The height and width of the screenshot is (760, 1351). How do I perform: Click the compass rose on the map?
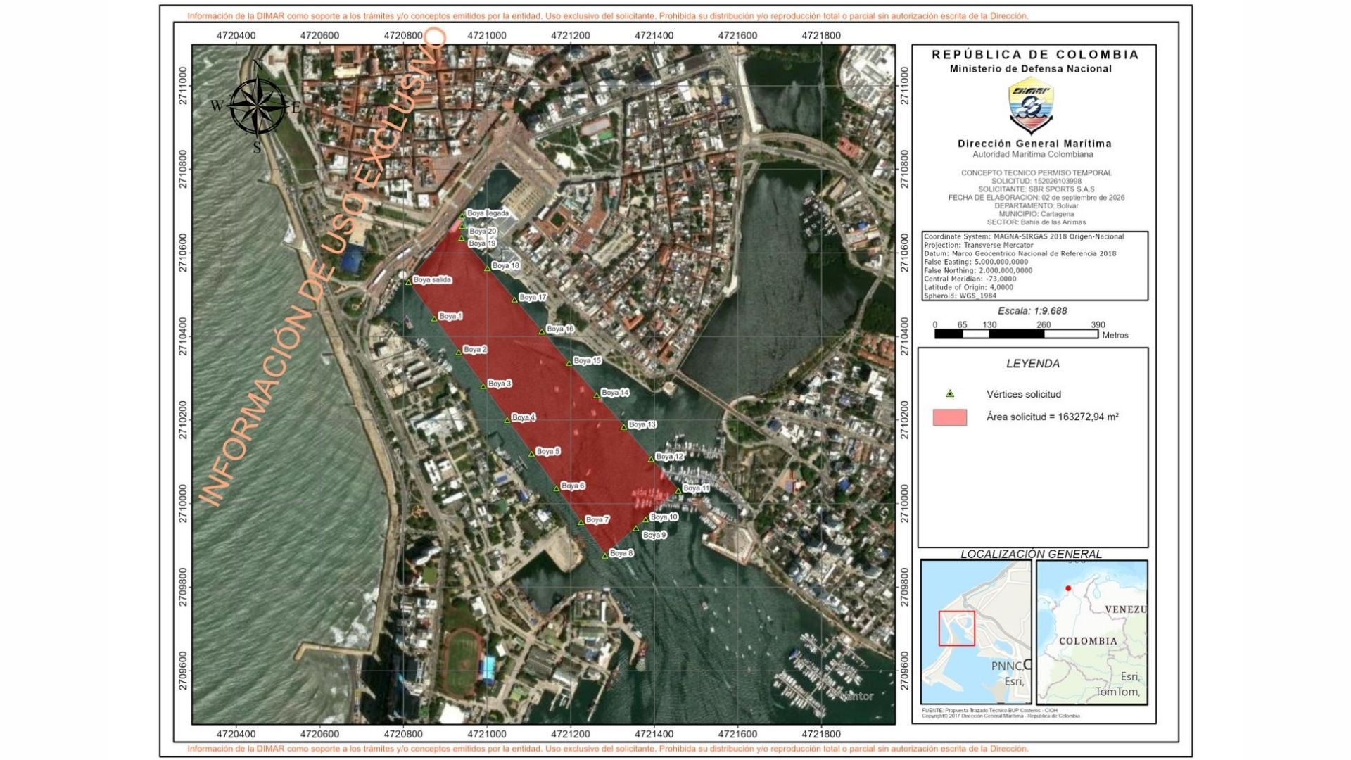(258, 106)
